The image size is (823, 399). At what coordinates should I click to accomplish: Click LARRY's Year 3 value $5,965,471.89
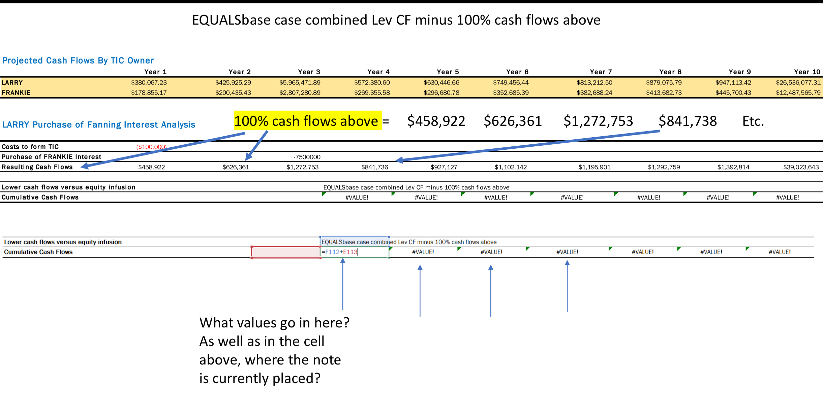(300, 82)
